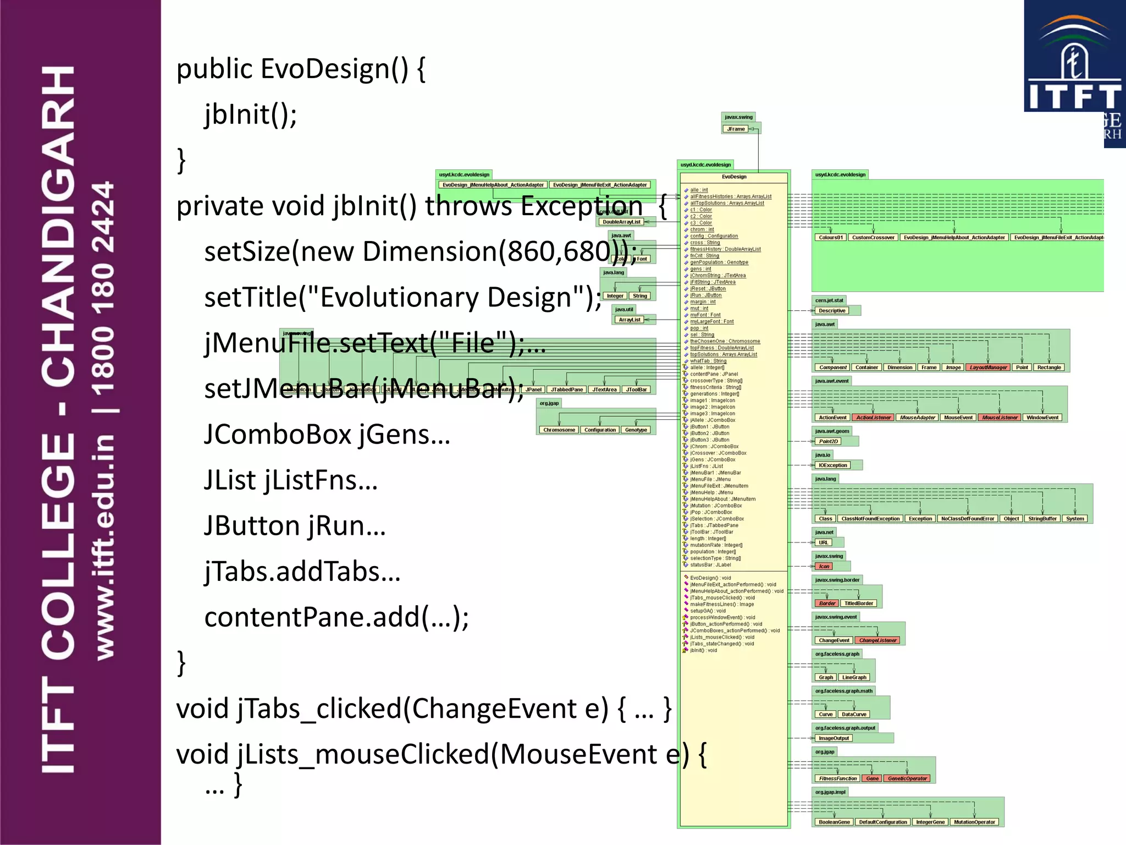Select the CustomCrossover class box

click(x=873, y=238)
